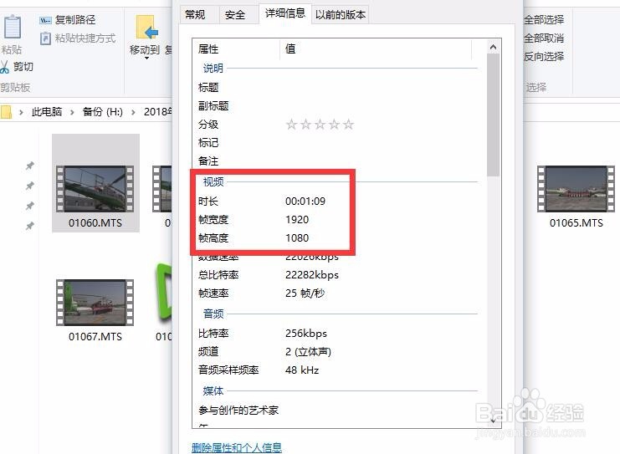Click the Paste (粘贴) clipboard icon
This screenshot has width=620, height=454.
pos(13,27)
